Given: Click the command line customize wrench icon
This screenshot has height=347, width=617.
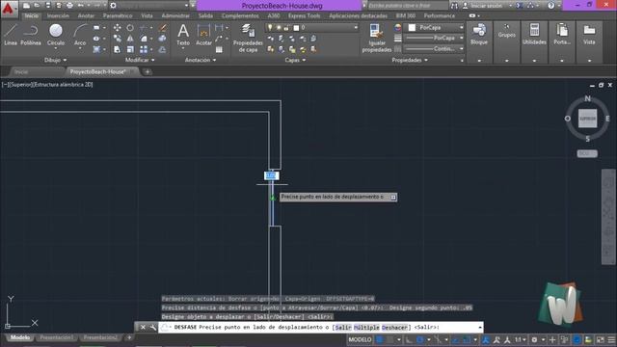Looking at the screenshot, I should click(152, 328).
